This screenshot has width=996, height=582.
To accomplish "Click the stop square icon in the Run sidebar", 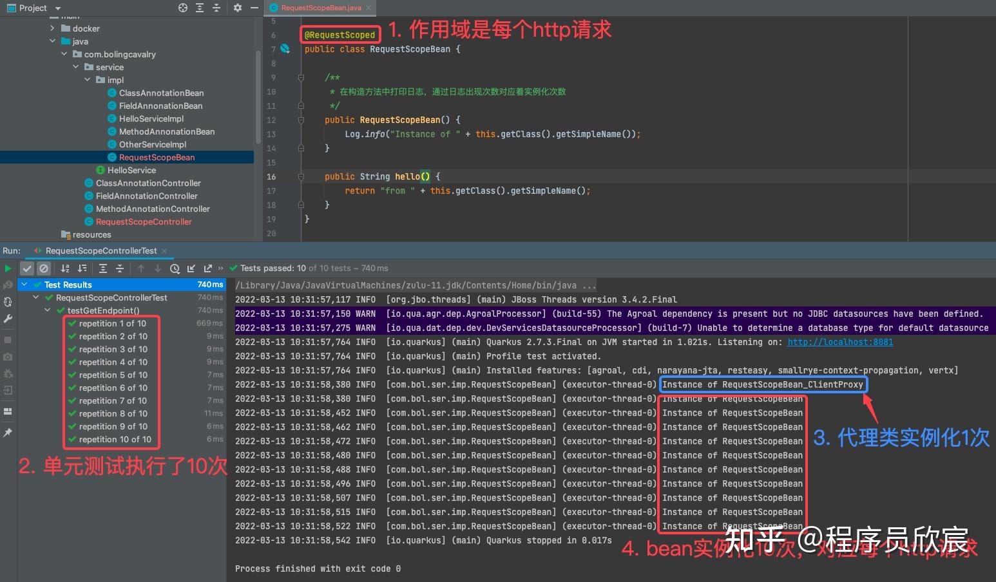I will pos(8,340).
